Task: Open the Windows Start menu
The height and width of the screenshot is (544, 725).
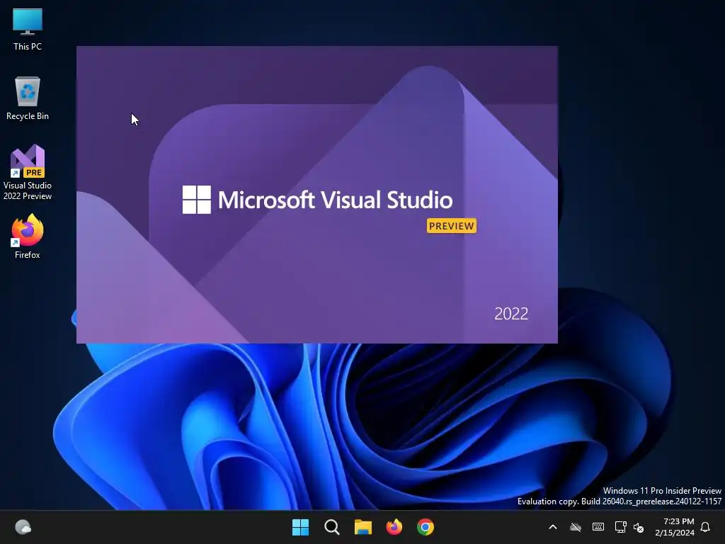Action: click(300, 527)
